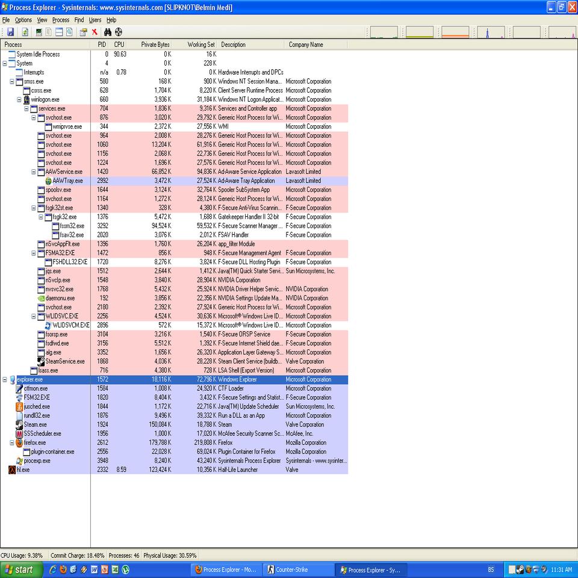Launch Internet Explorer from quick launch
The height and width of the screenshot is (578, 578).
coord(53,570)
